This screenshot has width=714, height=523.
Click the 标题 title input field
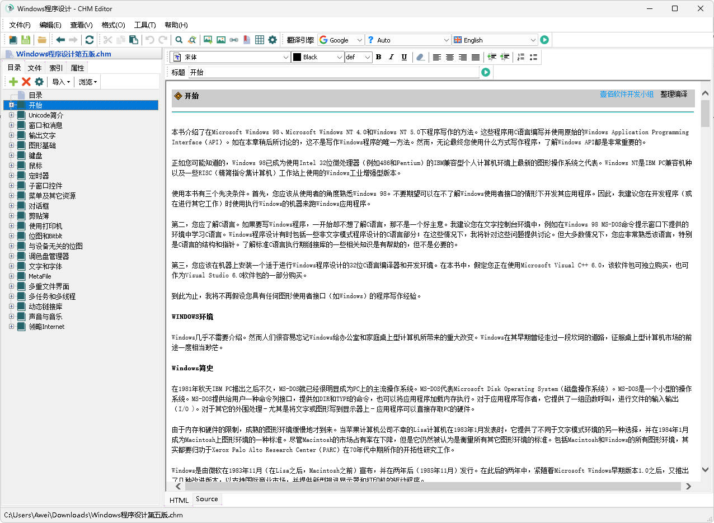tap(333, 72)
